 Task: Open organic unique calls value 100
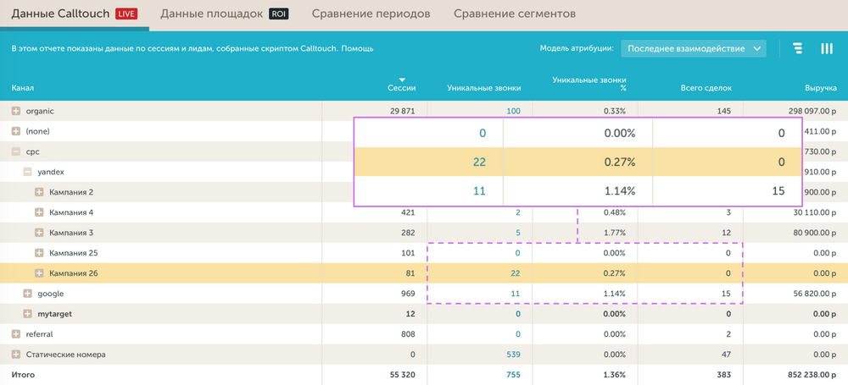(x=513, y=111)
